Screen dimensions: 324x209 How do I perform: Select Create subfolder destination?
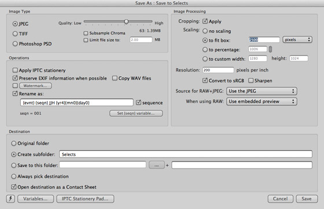click(14, 154)
